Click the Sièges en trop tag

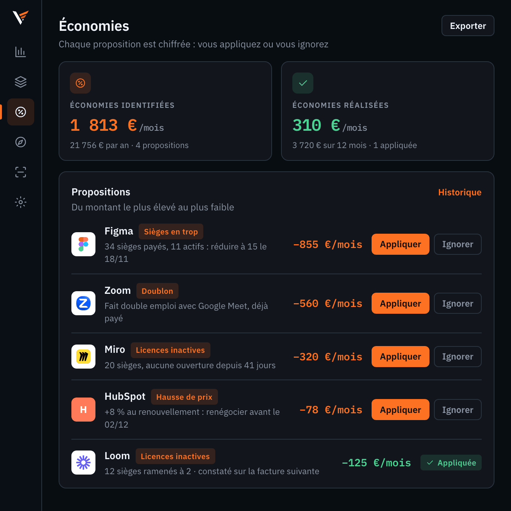coord(171,231)
